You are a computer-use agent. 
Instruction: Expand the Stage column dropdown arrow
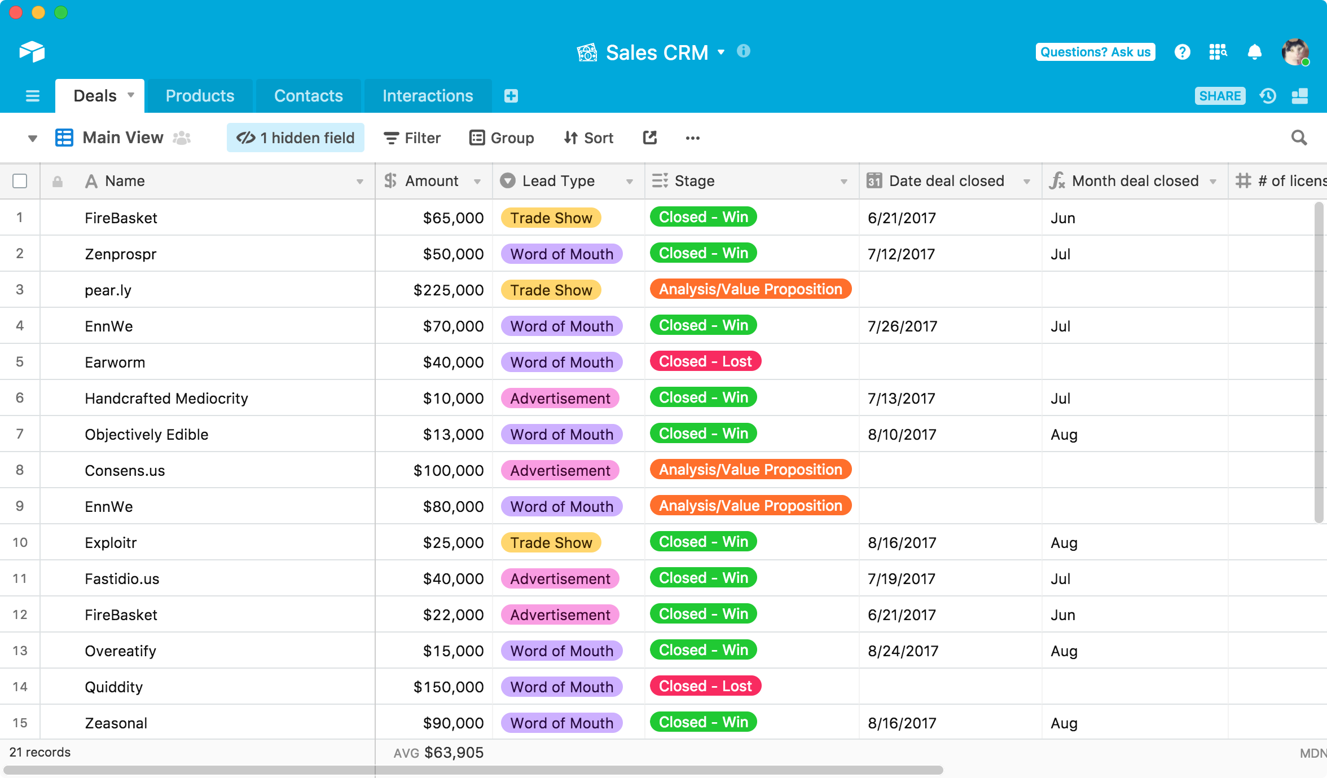842,182
